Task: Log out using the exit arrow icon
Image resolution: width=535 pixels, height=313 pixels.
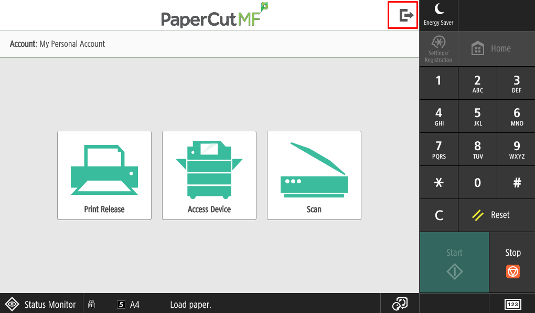Action: point(406,15)
